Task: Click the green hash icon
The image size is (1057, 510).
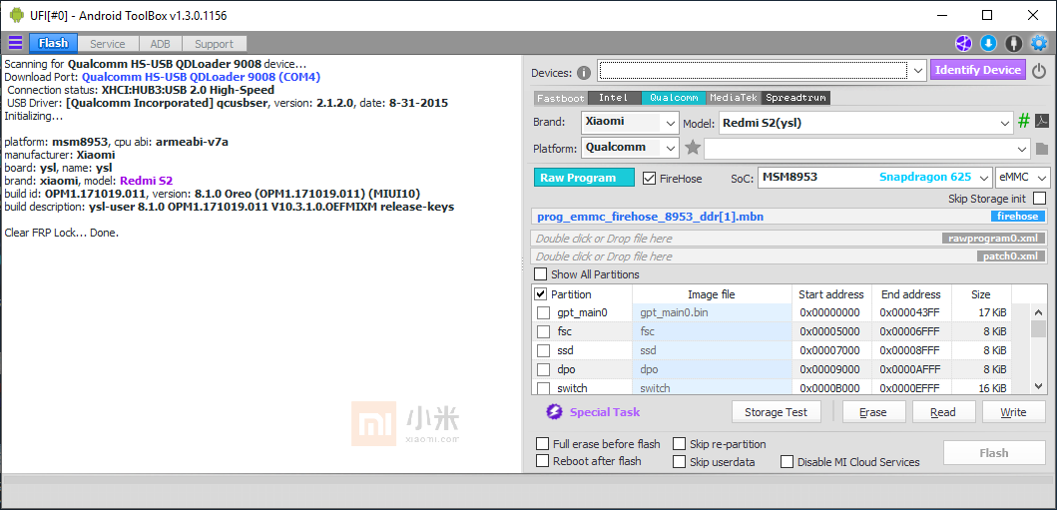Action: tap(1024, 122)
